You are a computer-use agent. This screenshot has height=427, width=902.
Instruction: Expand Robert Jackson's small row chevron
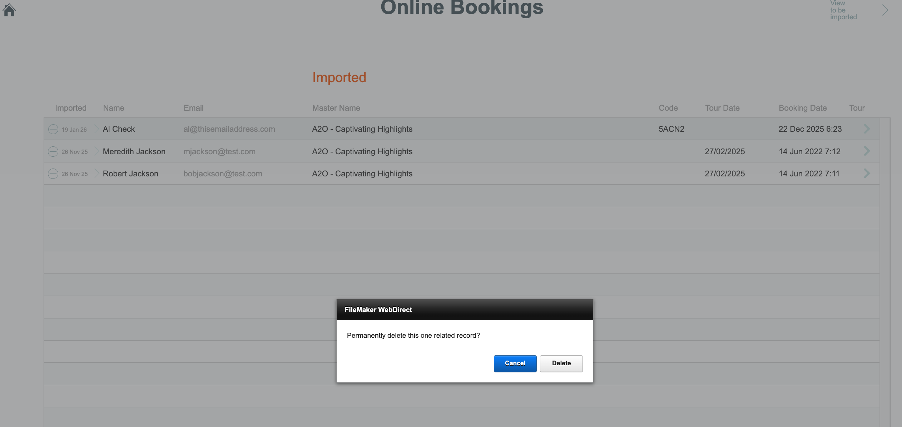(x=96, y=174)
